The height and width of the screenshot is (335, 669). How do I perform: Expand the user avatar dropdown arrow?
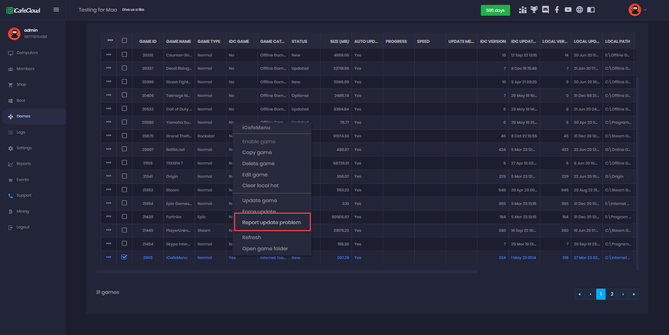[645, 10]
